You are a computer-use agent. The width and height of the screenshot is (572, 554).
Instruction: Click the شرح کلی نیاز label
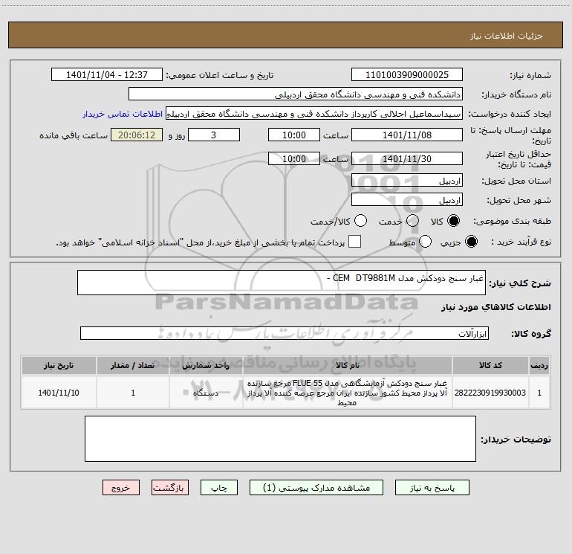pos(520,283)
